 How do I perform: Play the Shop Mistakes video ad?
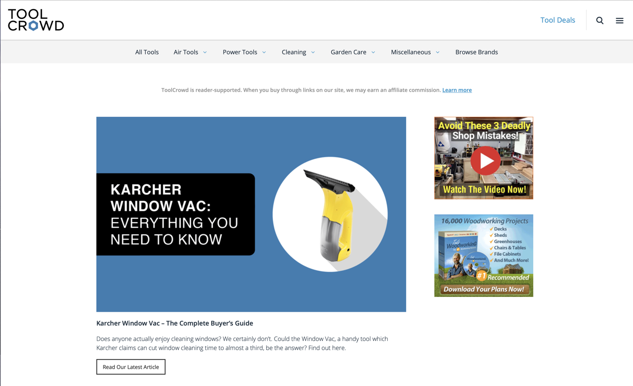coord(485,160)
